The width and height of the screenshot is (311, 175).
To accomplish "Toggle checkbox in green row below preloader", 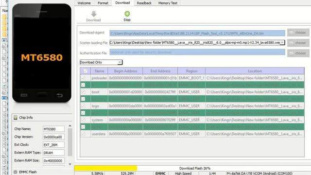I will (83, 85).
